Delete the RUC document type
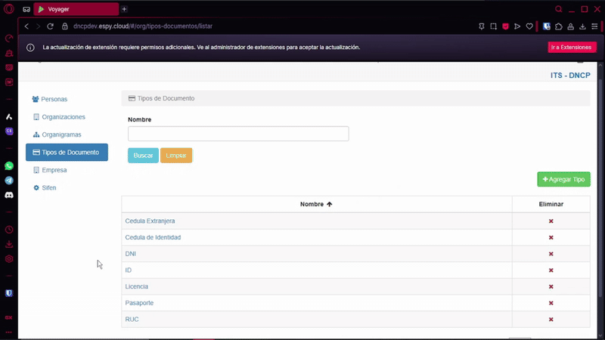605x340 pixels. click(551, 320)
